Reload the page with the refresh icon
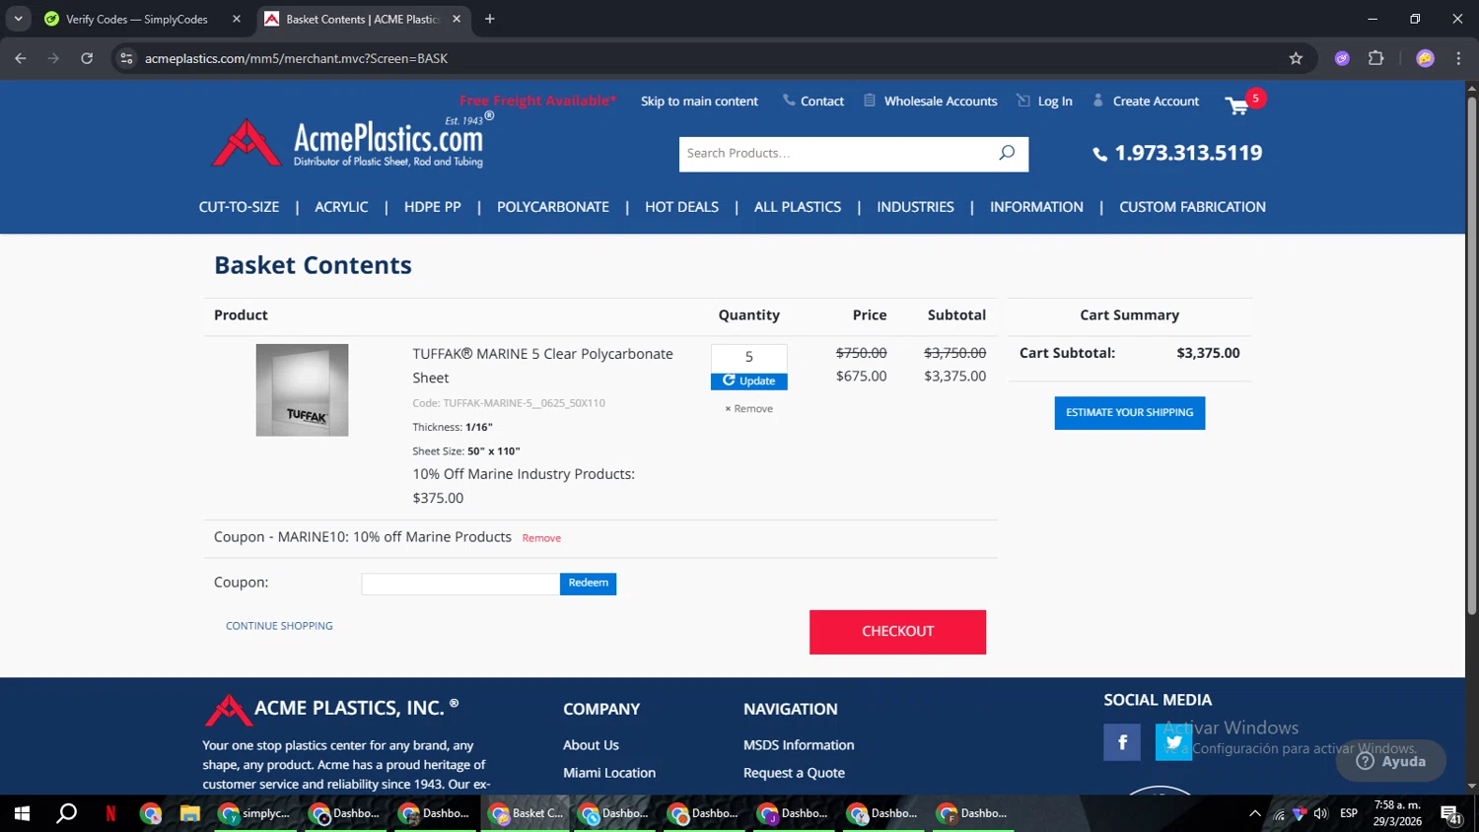Image resolution: width=1479 pixels, height=832 pixels. pyautogui.click(x=87, y=58)
